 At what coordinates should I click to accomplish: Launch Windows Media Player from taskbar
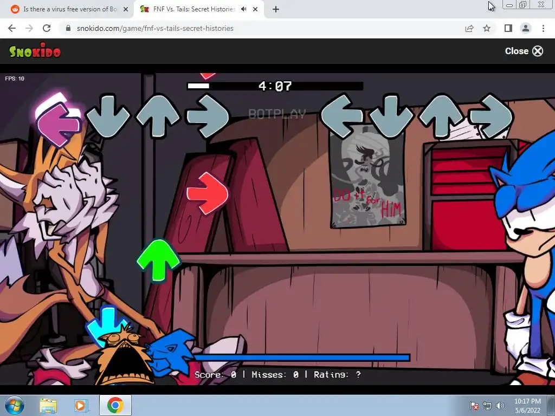click(x=80, y=405)
